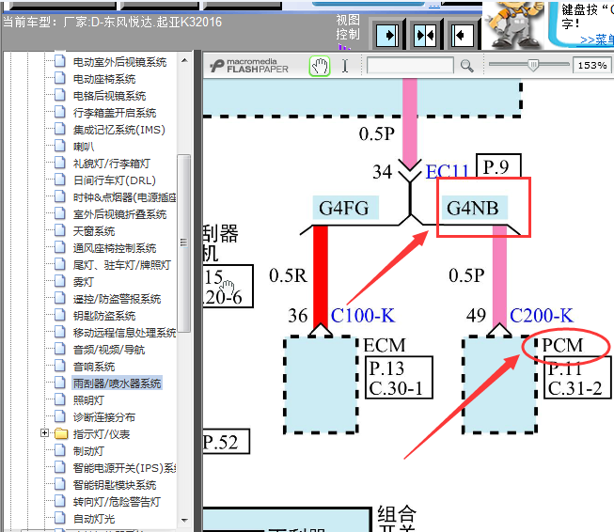Viewport: 614px width, 532px height.
Task: Click the PCM C.31-2 reference box
Action: pyautogui.click(x=577, y=378)
